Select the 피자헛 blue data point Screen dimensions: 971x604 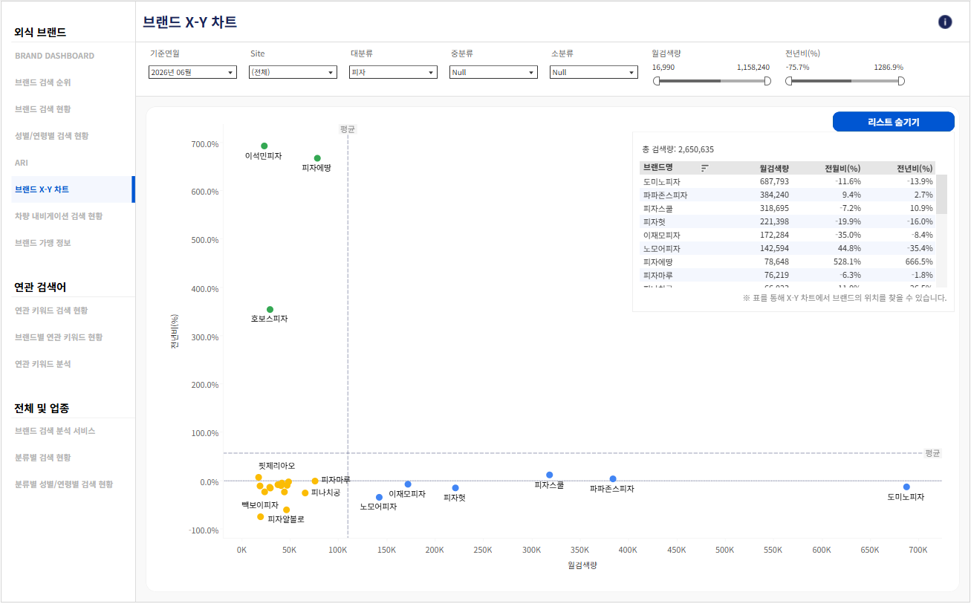pos(455,488)
